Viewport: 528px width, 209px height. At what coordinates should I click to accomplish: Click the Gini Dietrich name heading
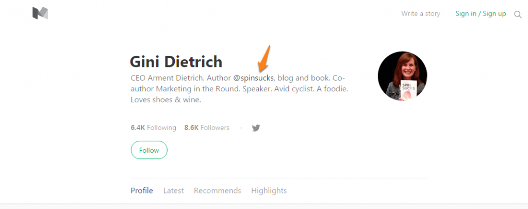[176, 62]
